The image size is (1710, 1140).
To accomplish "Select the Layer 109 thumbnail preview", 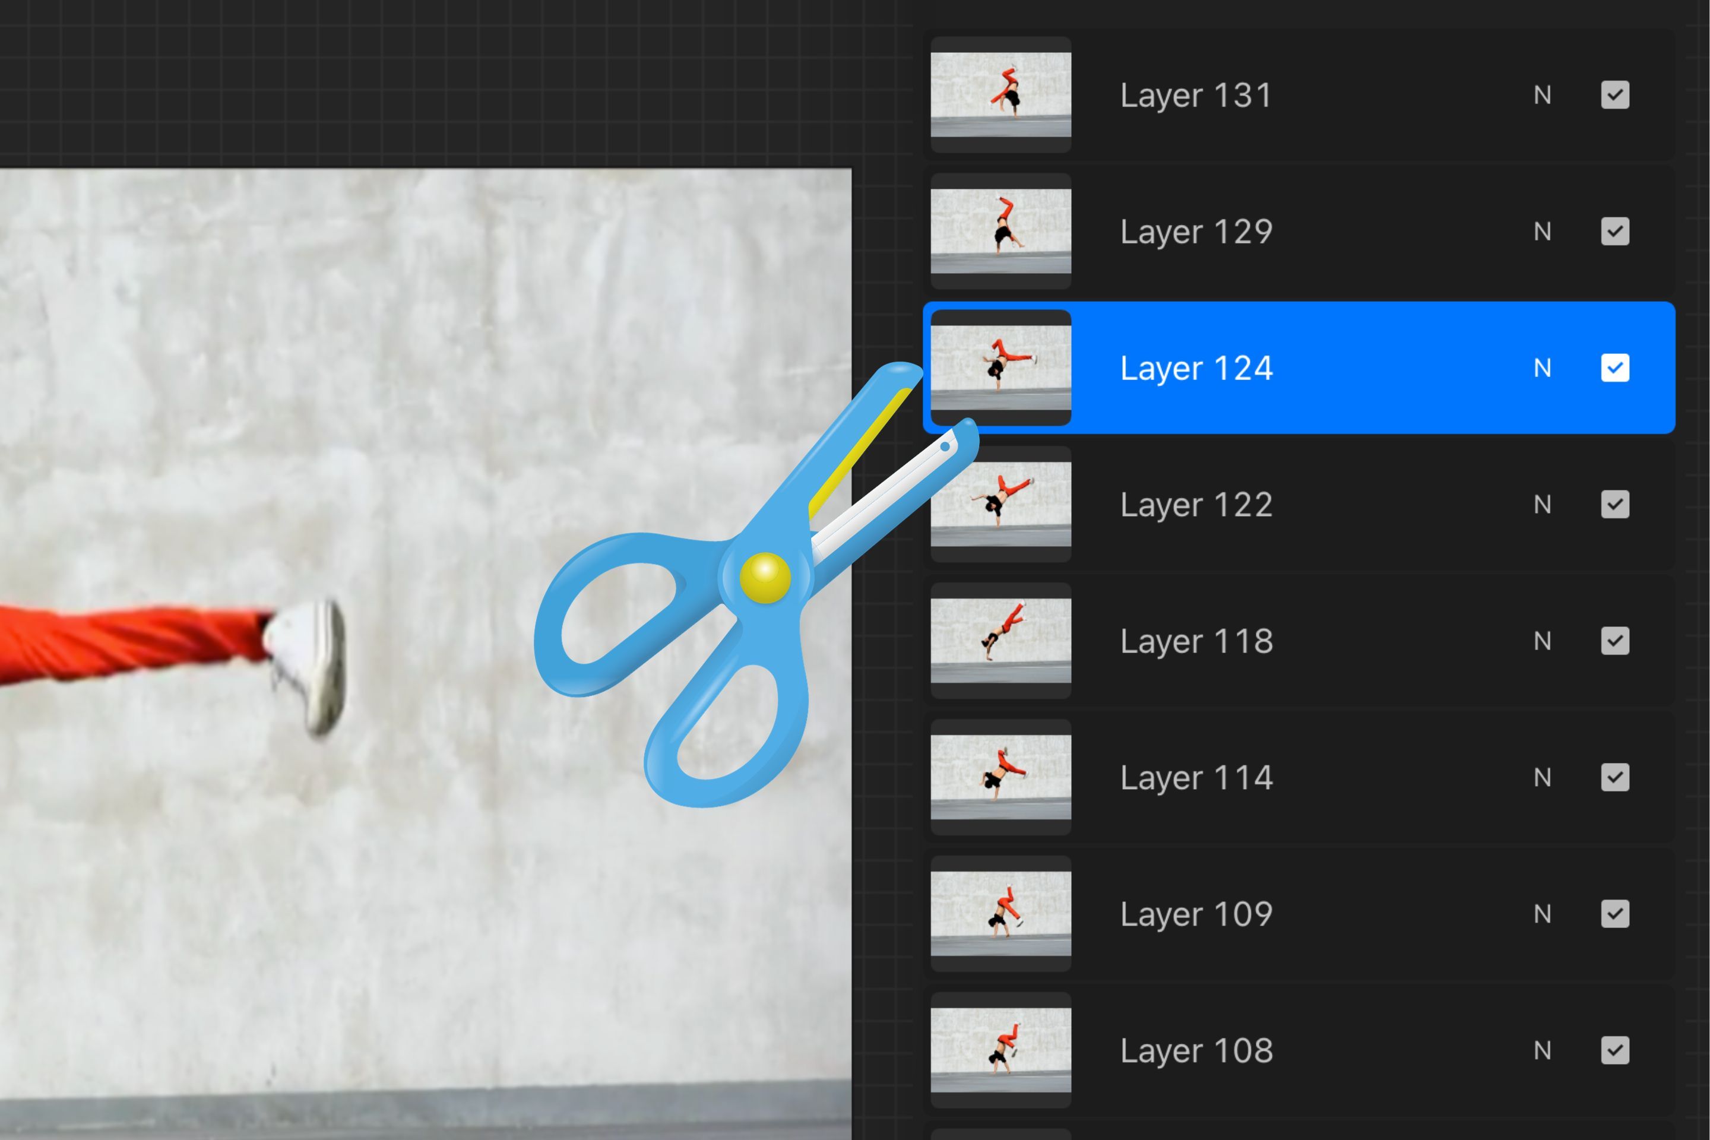I will [x=1000, y=914].
